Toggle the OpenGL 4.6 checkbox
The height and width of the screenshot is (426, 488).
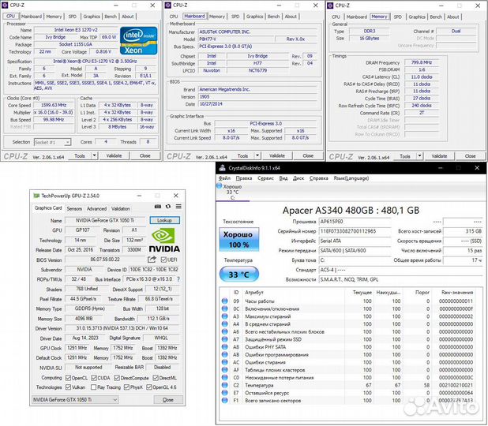point(148,387)
